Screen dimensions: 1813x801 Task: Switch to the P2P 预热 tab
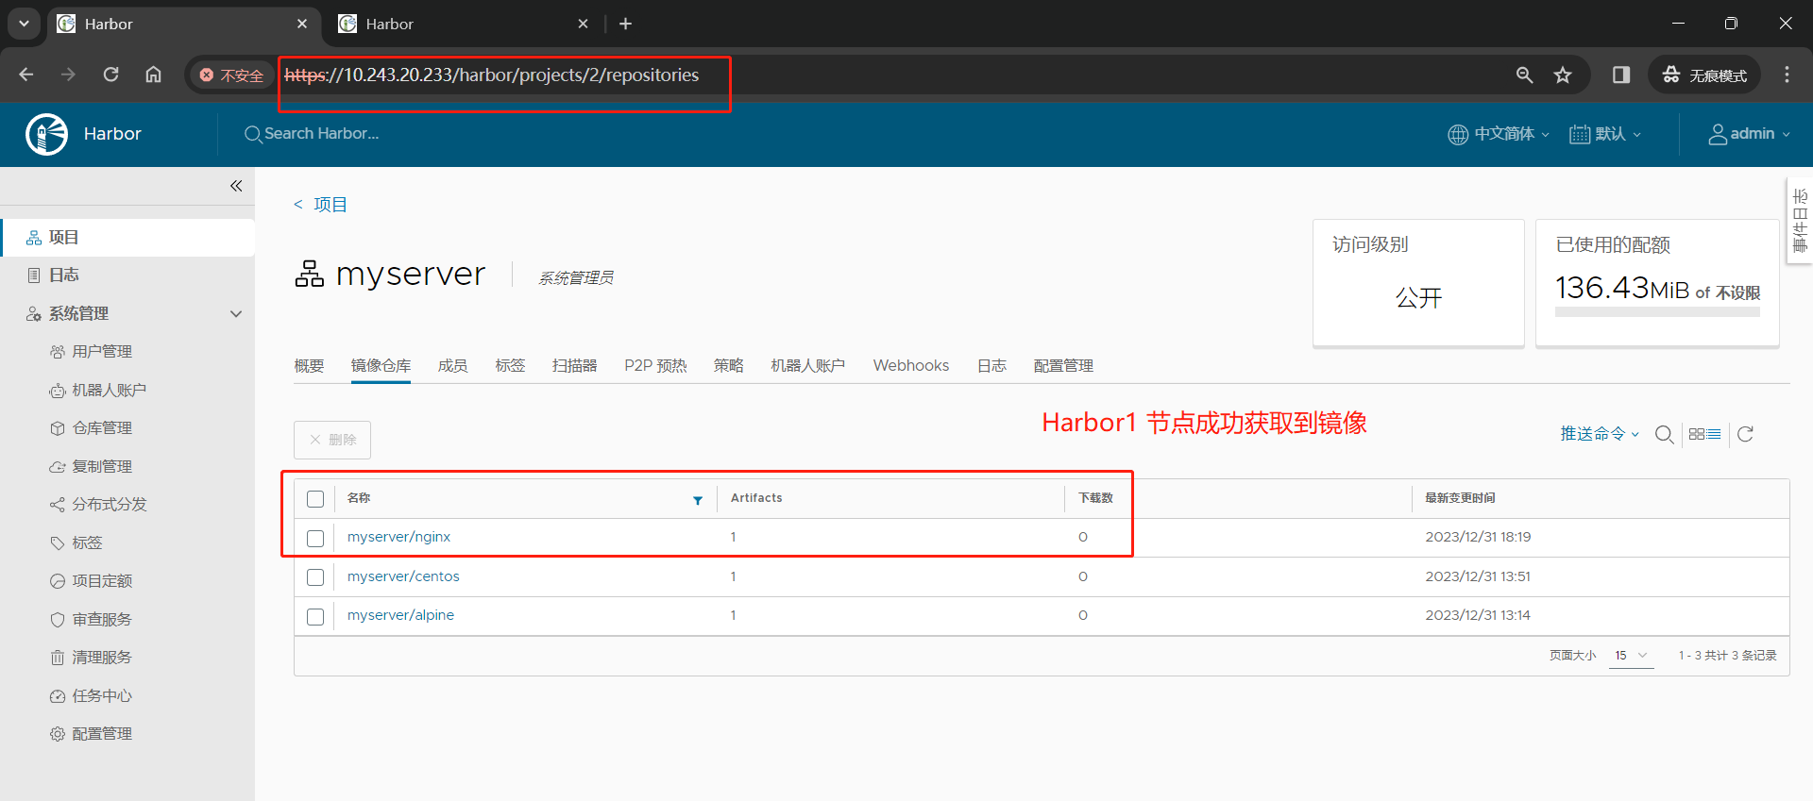click(x=655, y=366)
